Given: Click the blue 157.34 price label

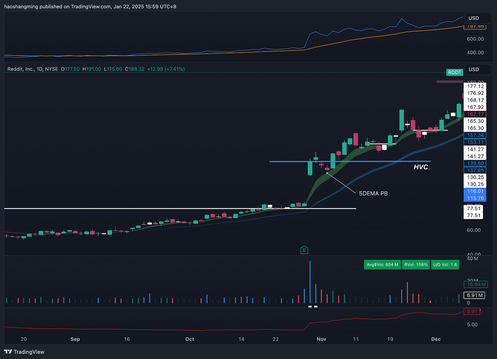Looking at the screenshot, I should (475, 135).
